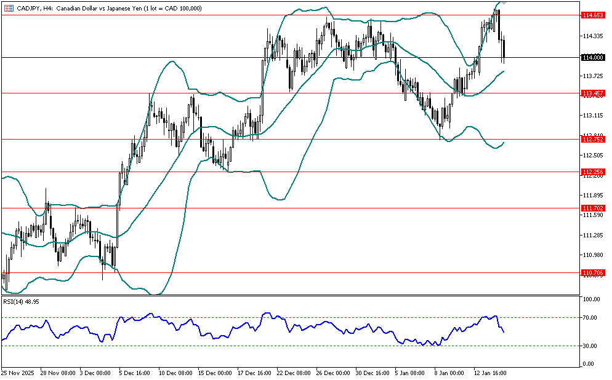Click the RSI 30.00 level label
Screen dimensions: 612x380
(590, 346)
